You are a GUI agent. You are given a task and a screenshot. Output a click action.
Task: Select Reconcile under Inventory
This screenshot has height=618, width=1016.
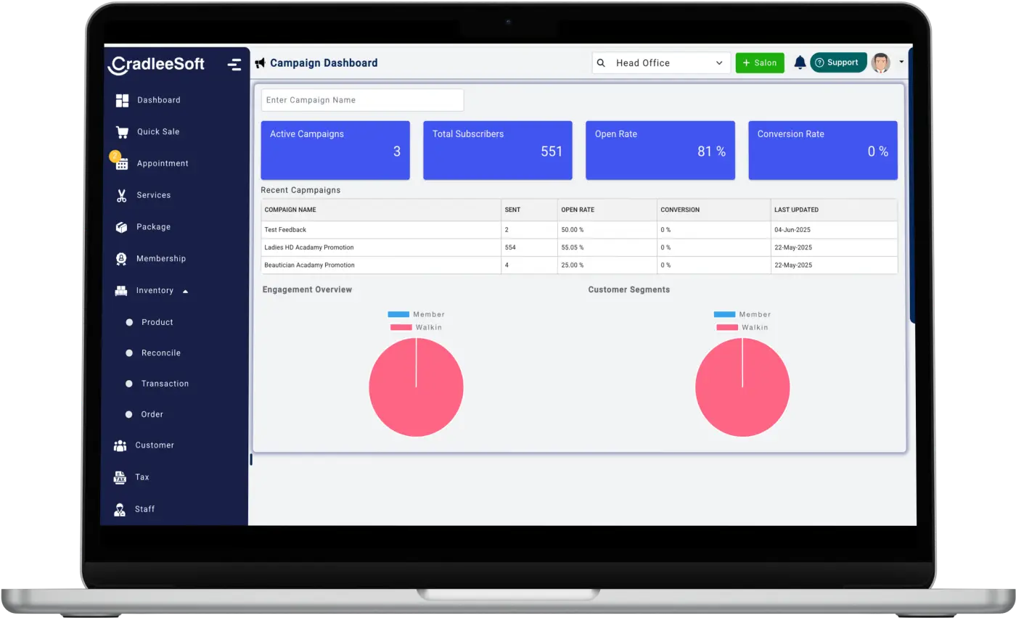tap(160, 353)
